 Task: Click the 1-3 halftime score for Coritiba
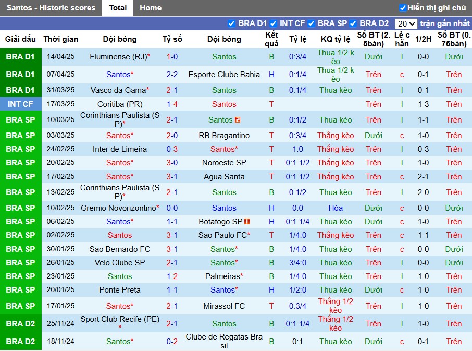tap(423, 104)
